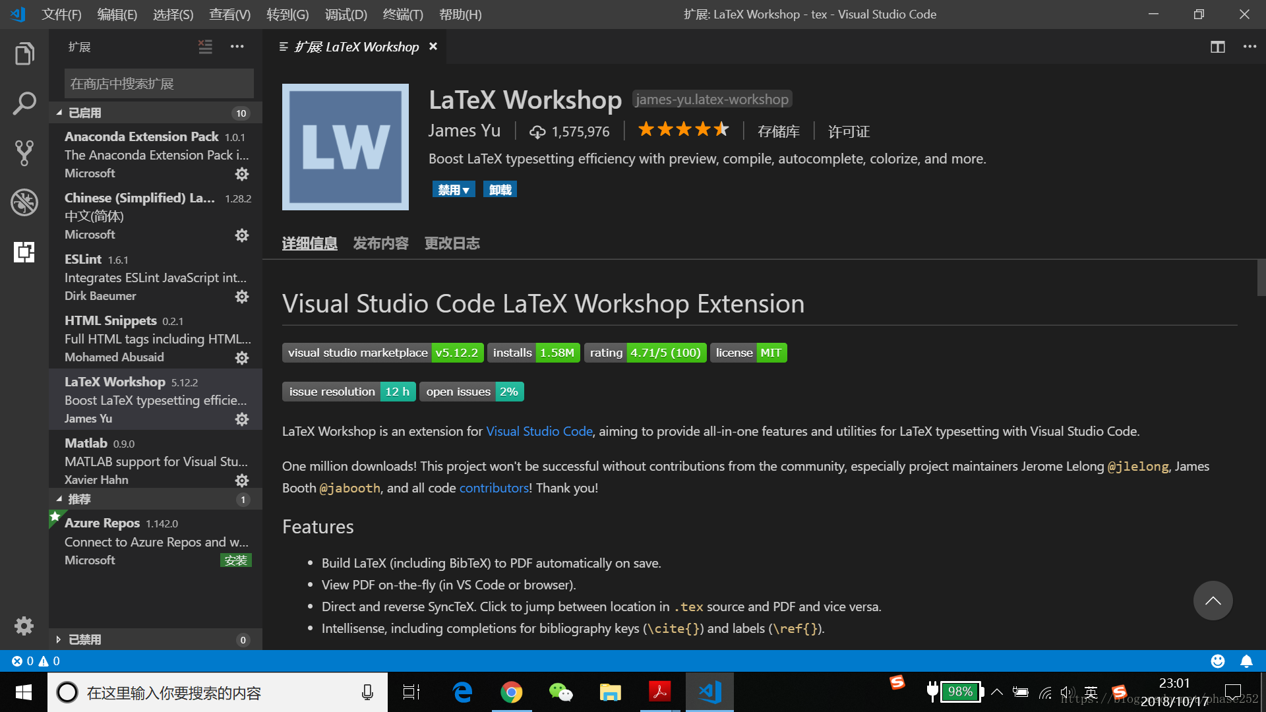Image resolution: width=1266 pixels, height=712 pixels.
Task: Open the 查看(V) menu
Action: 230,15
